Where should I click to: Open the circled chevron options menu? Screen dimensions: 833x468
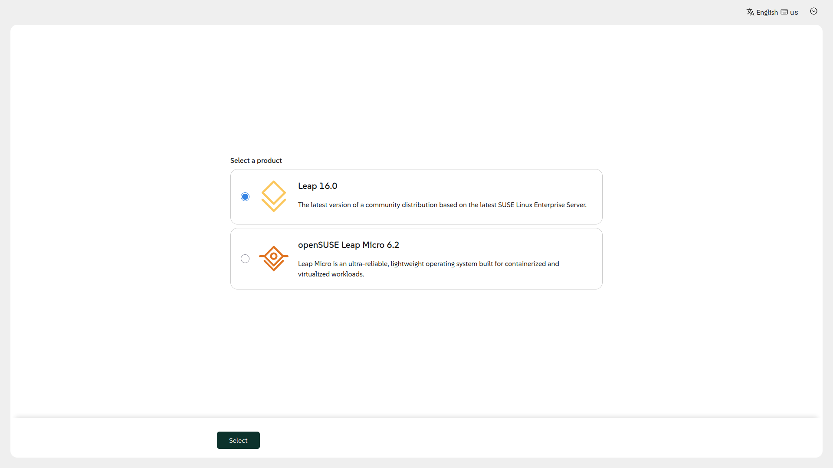click(x=813, y=12)
